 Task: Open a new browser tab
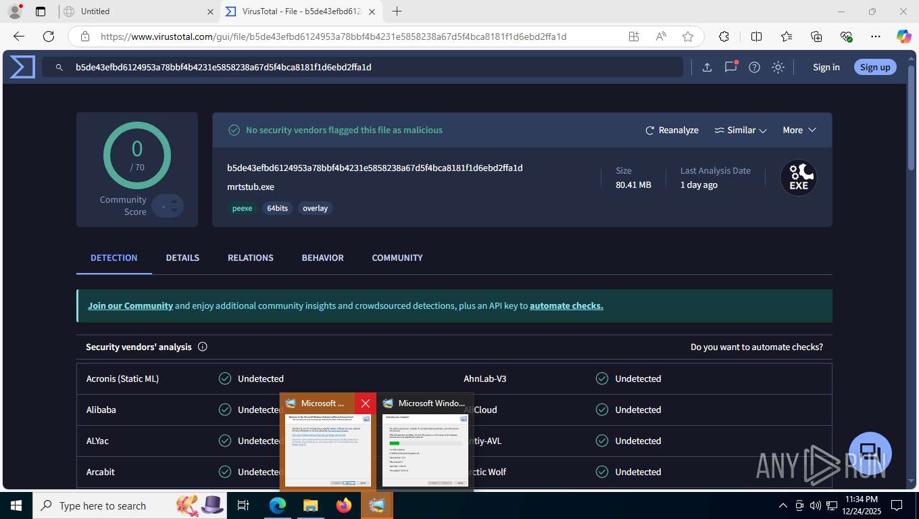pyautogui.click(x=397, y=11)
